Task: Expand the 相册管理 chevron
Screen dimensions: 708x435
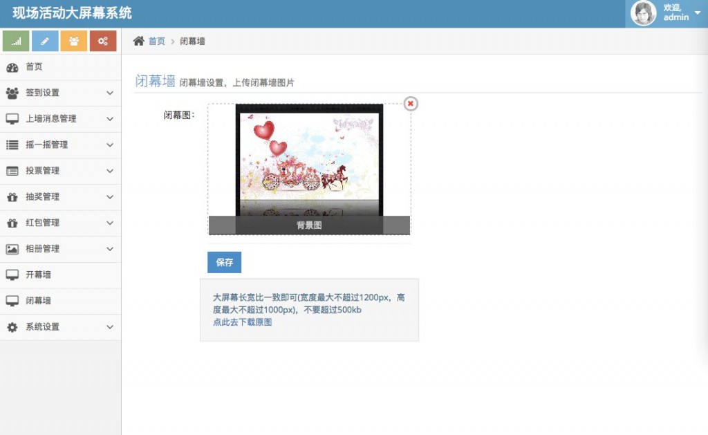Action: pyautogui.click(x=110, y=249)
